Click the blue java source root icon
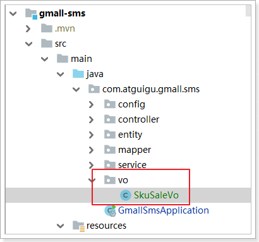The width and height of the screenshot is (259, 242). [78, 74]
